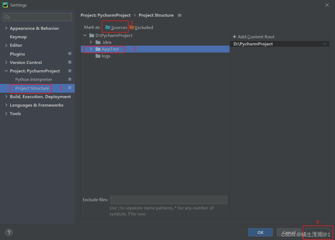Collapse the D:\PycharmProject root node

click(x=85, y=35)
